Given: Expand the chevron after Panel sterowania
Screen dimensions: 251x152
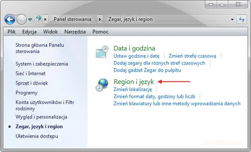Looking at the screenshot, I should pyautogui.click(x=100, y=19).
